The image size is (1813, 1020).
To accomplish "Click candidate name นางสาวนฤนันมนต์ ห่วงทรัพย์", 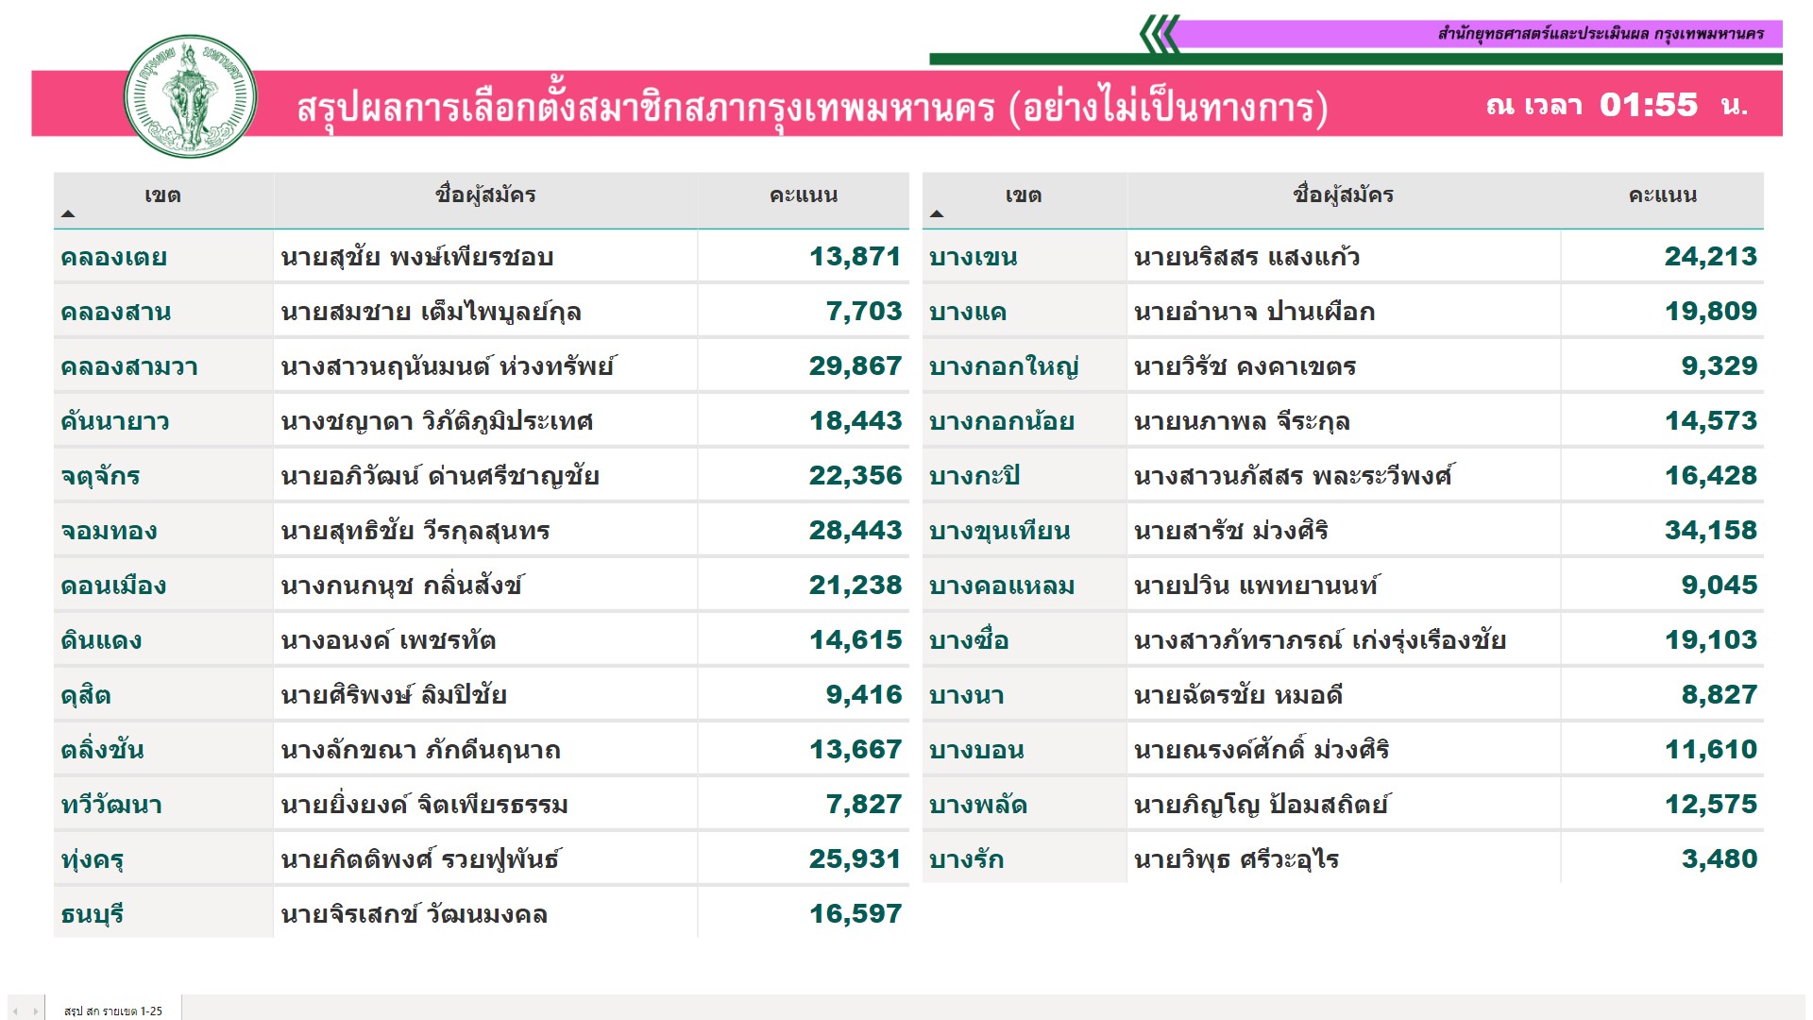I will point(448,366).
